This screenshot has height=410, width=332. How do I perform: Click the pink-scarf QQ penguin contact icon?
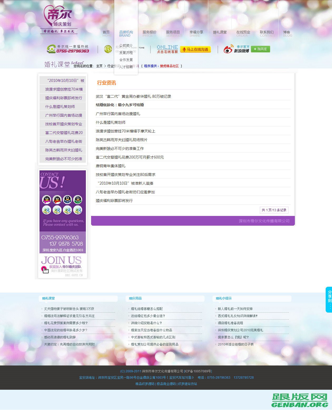coord(47,199)
